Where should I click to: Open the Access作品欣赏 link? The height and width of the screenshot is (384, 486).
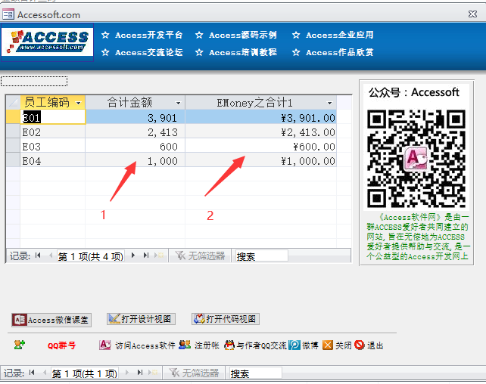[x=339, y=52]
